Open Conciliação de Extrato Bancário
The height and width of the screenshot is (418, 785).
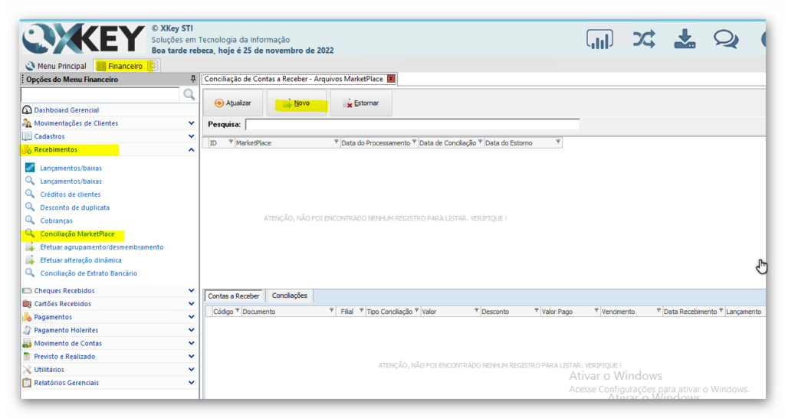(89, 273)
